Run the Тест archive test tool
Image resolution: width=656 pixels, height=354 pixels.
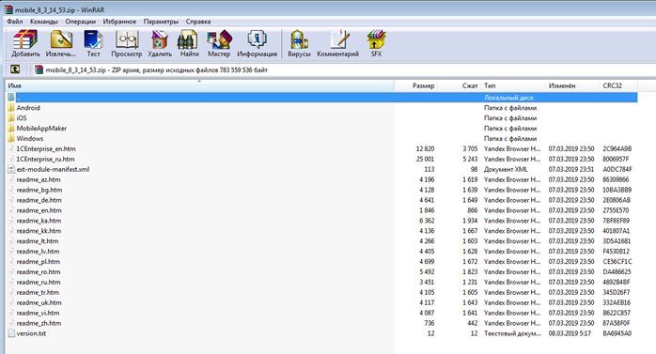[x=93, y=40]
